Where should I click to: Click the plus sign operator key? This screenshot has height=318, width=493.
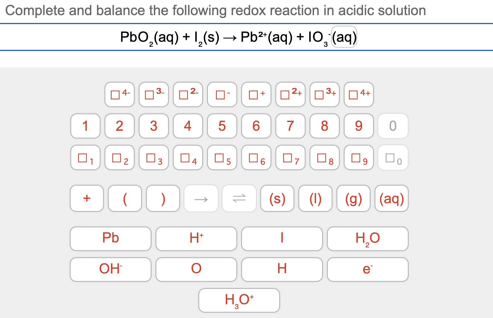[87, 198]
